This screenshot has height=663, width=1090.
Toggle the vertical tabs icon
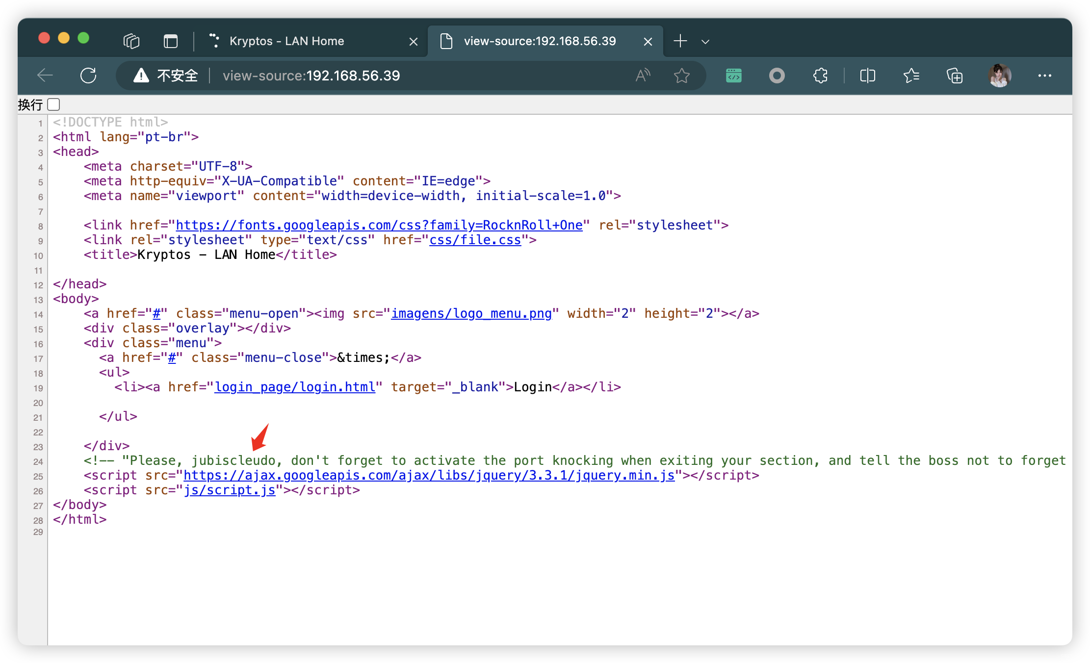[170, 41]
